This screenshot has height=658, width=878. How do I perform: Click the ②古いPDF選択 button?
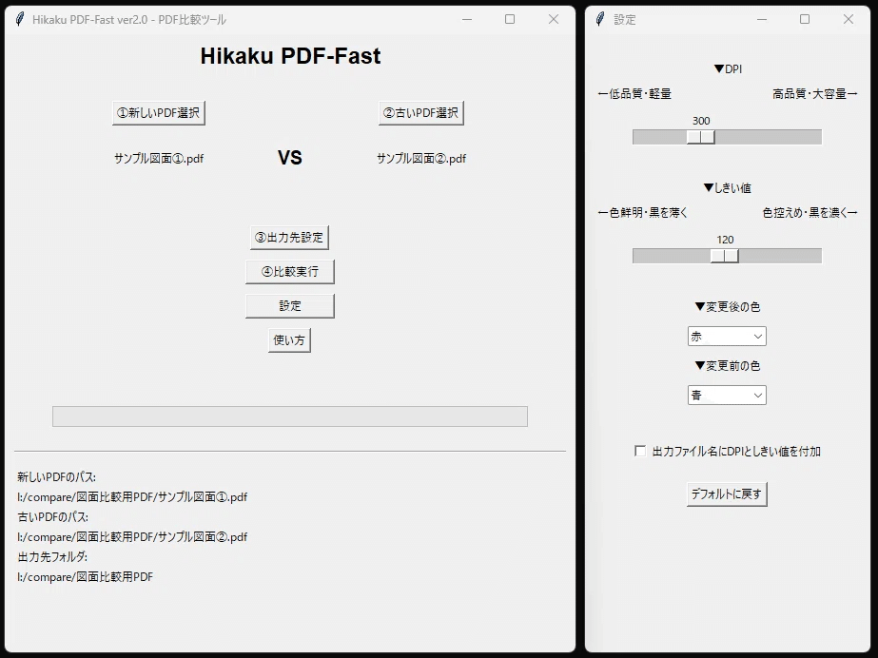(421, 111)
